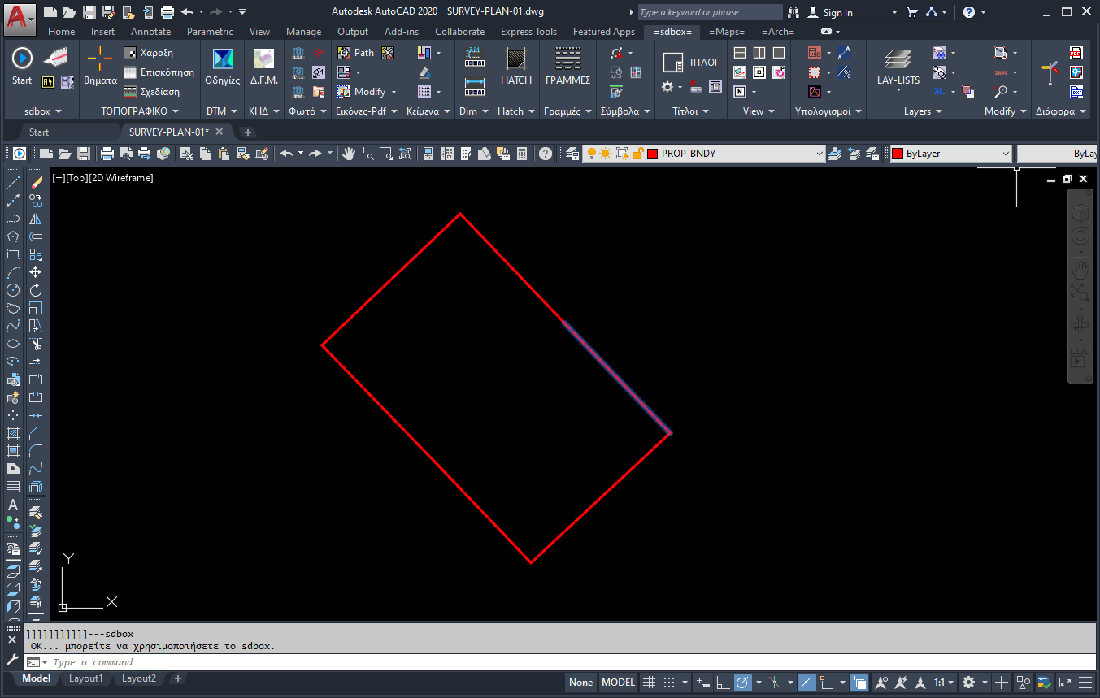Select the Pan hand tool
The height and width of the screenshot is (698, 1100).
(348, 154)
